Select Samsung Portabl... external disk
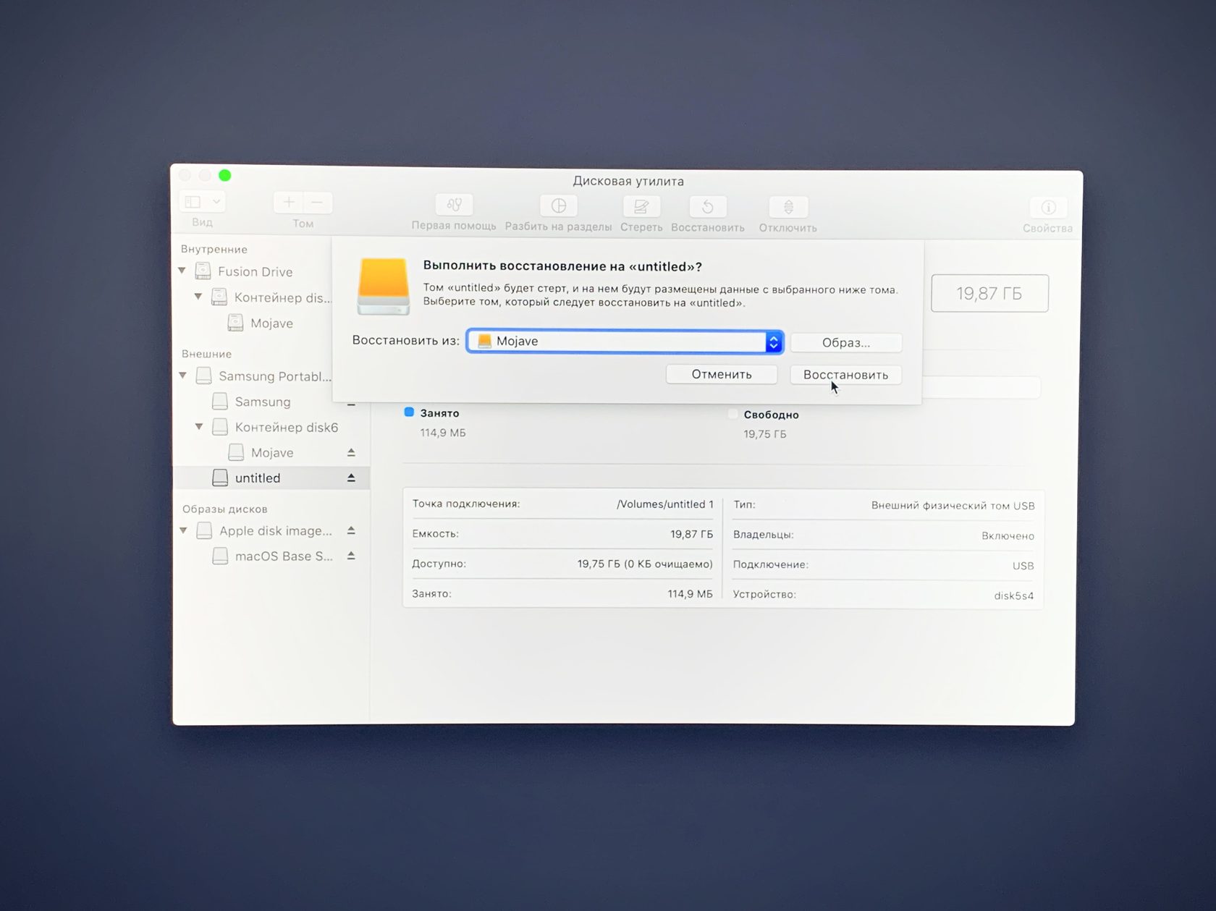The image size is (1216, 911). pos(275,376)
